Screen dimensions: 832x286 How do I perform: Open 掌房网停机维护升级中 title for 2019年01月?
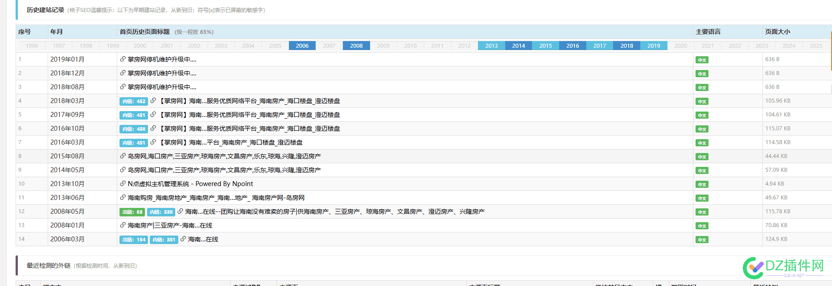162,59
